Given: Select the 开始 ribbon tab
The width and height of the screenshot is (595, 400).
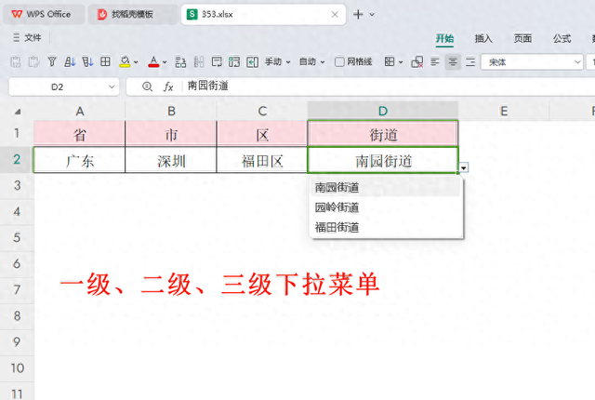Looking at the screenshot, I should (x=444, y=38).
